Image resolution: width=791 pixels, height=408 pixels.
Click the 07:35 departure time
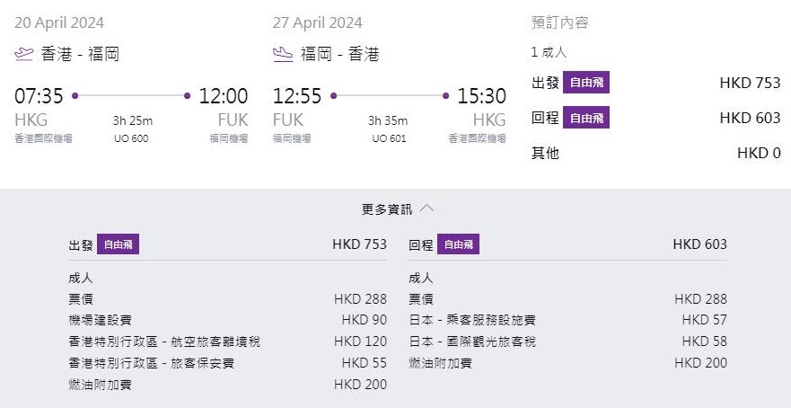39,96
